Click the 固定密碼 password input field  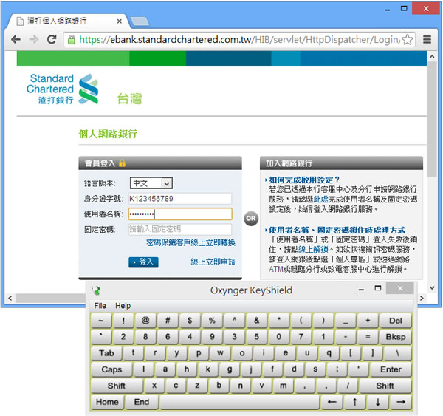(179, 229)
